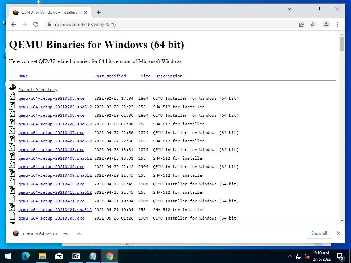Open the volume control in tray
The width and height of the screenshot is (351, 263).
coord(306,256)
